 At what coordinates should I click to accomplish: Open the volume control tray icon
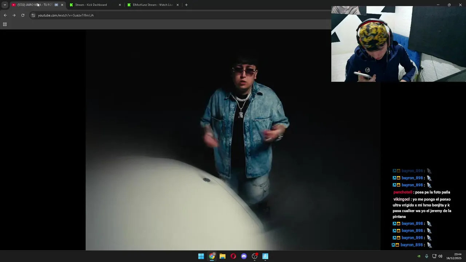(440, 256)
